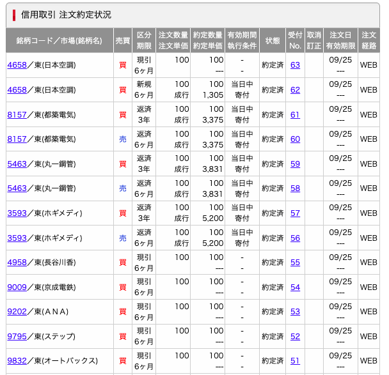Open receipt number 51 for オートバックス order
The width and height of the screenshot is (389, 375).
click(295, 361)
